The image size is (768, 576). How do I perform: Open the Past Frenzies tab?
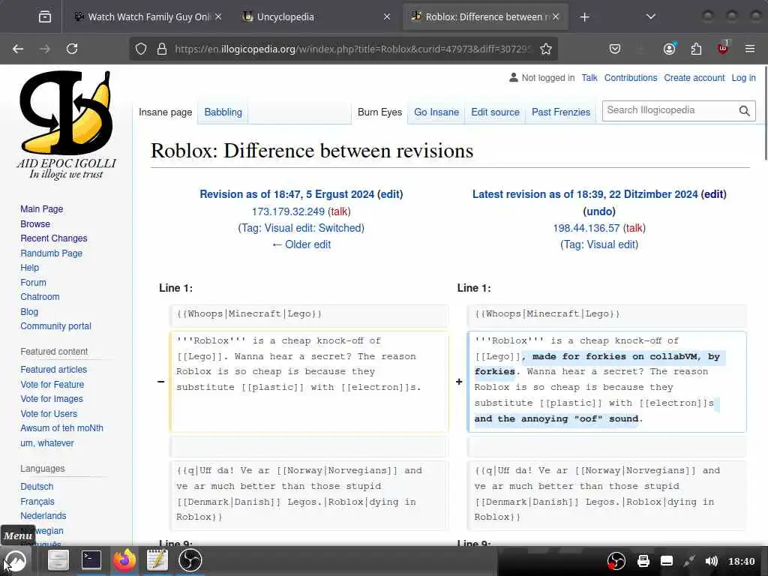pyautogui.click(x=561, y=112)
